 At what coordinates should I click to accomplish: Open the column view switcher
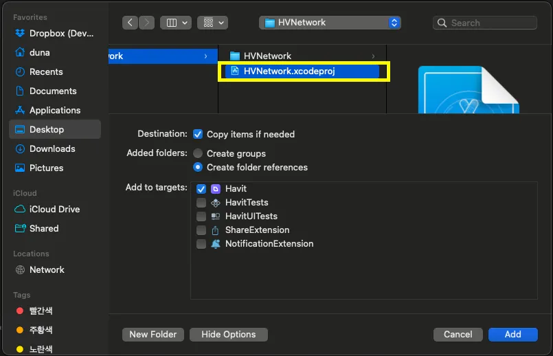point(176,23)
